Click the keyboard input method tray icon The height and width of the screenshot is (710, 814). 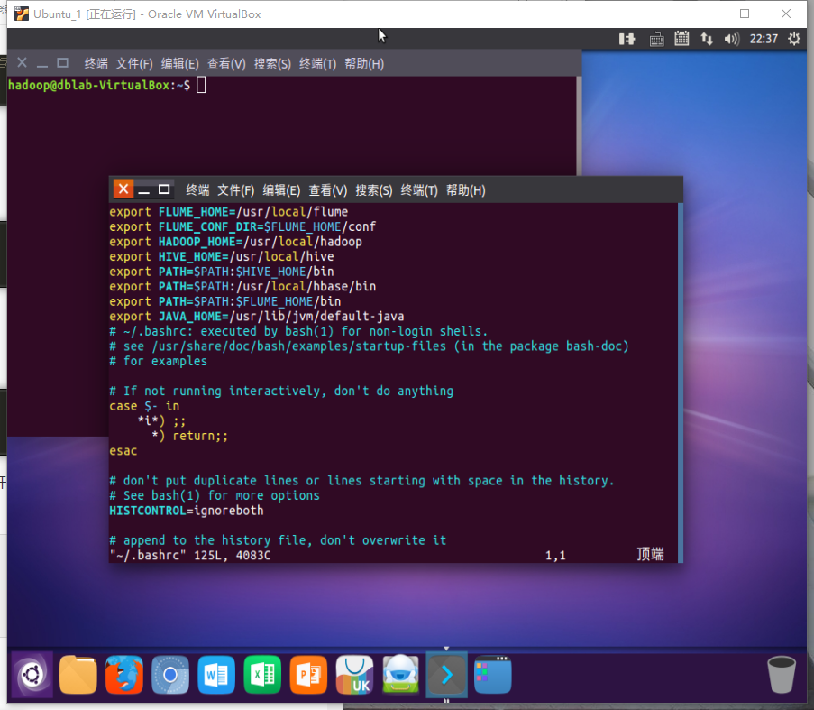click(657, 39)
